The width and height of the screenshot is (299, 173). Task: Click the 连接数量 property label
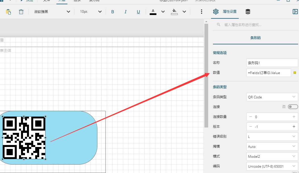click(220, 116)
